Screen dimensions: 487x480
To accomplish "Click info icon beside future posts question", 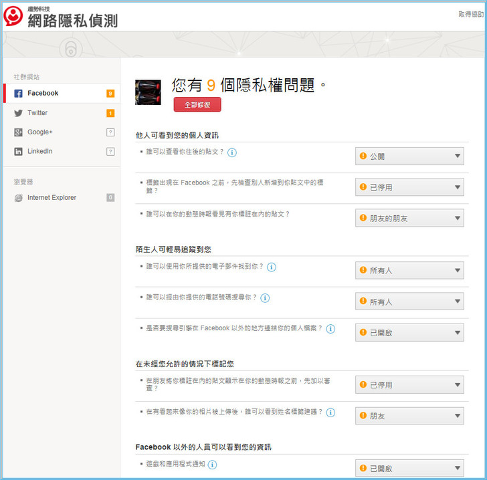I will pos(232,152).
